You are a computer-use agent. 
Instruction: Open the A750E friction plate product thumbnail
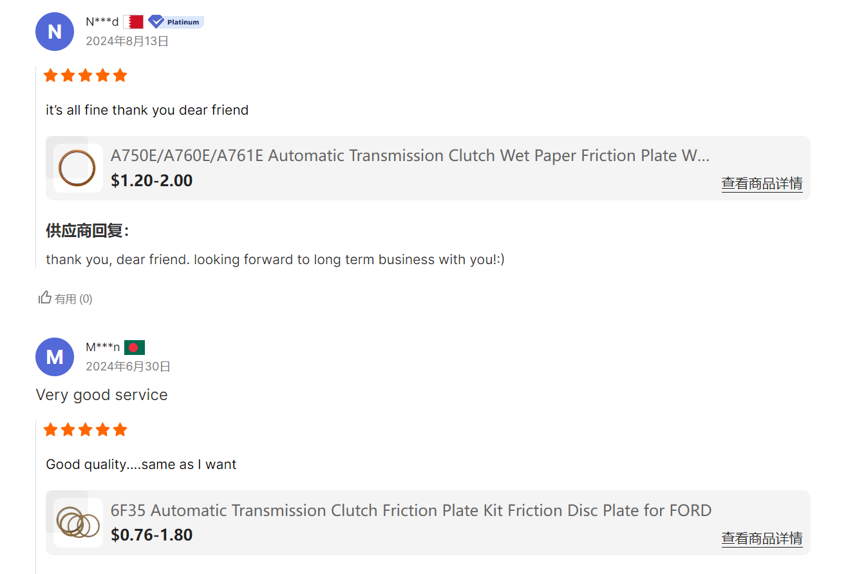tap(78, 168)
